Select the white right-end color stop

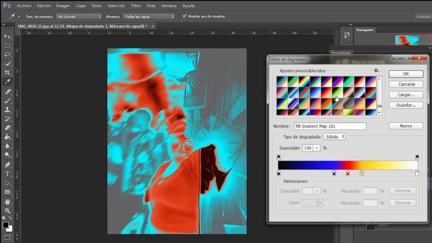417,173
